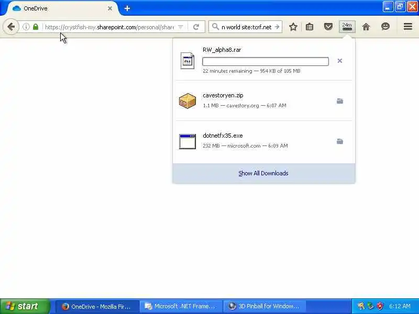Image resolution: width=419 pixels, height=314 pixels.
Task: Open the URL history dropdown arrow
Action: point(181,27)
